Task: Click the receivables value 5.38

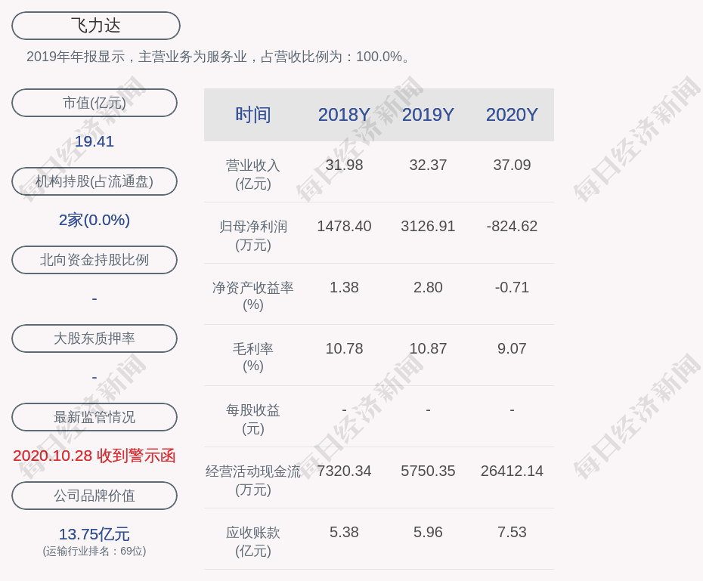Action: coord(344,532)
